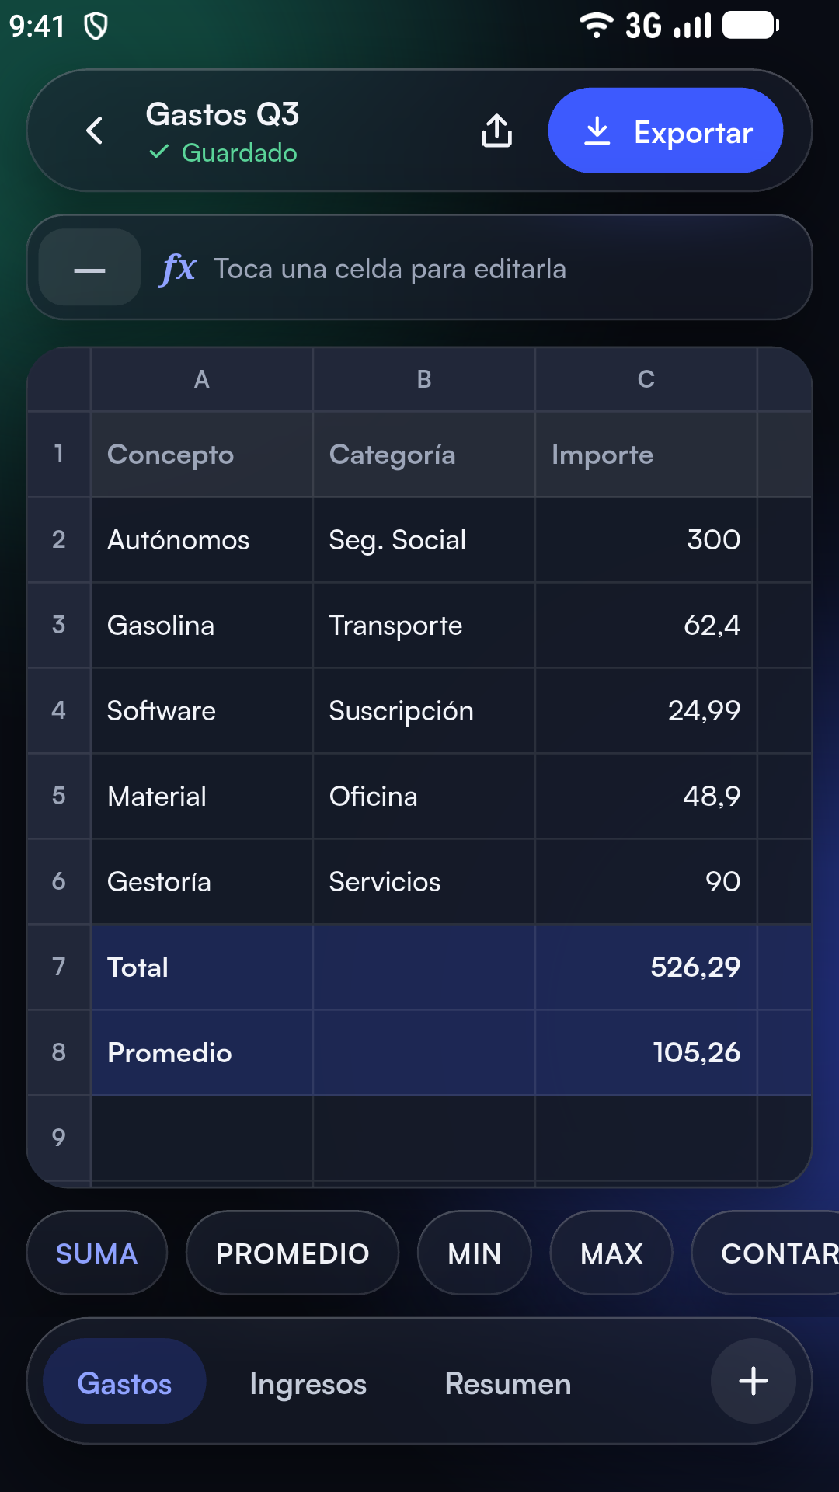Select row 7 header
Screen dimensions: 839x1492
coord(59,967)
